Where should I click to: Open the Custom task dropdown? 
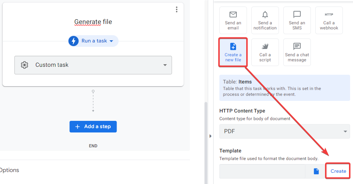(x=93, y=65)
